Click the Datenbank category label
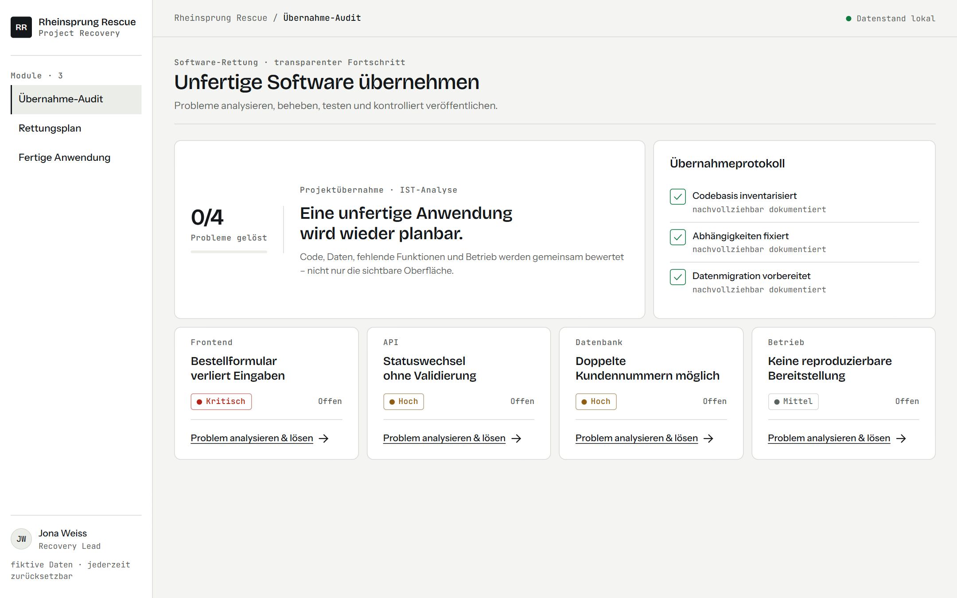957x598 pixels. (x=599, y=342)
